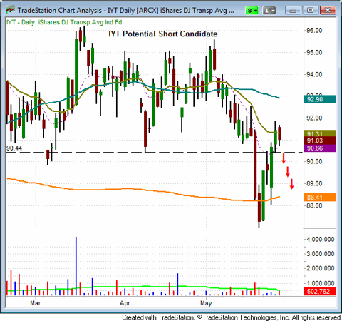
Task: Maximize the chart analysis window
Action: 310,11
